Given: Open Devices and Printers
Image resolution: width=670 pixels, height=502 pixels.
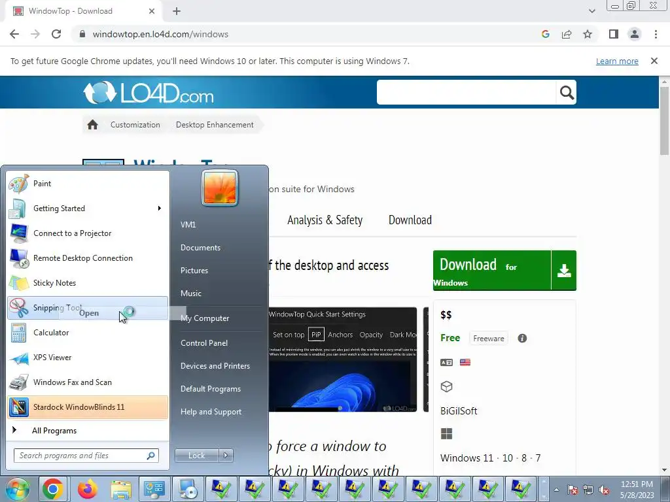Looking at the screenshot, I should coord(215,366).
